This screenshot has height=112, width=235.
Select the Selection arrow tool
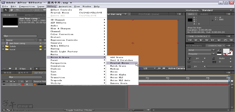point(6,10)
